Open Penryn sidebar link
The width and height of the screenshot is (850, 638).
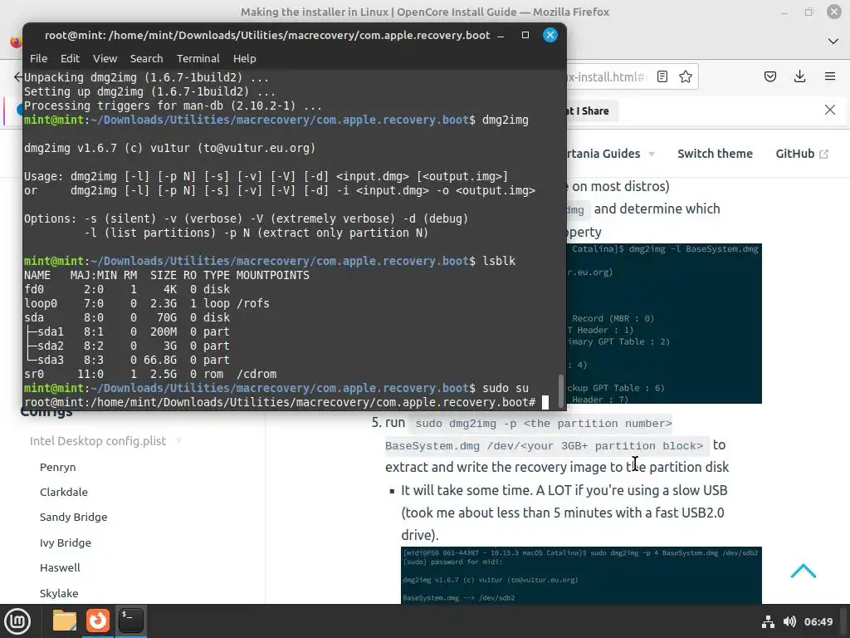(x=57, y=467)
